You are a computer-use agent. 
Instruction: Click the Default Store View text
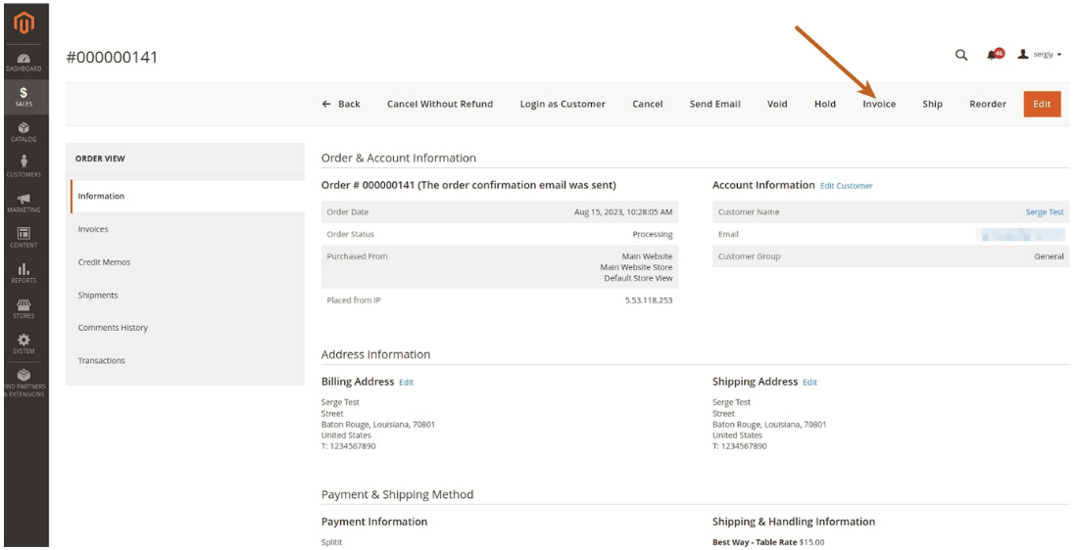pyautogui.click(x=638, y=278)
